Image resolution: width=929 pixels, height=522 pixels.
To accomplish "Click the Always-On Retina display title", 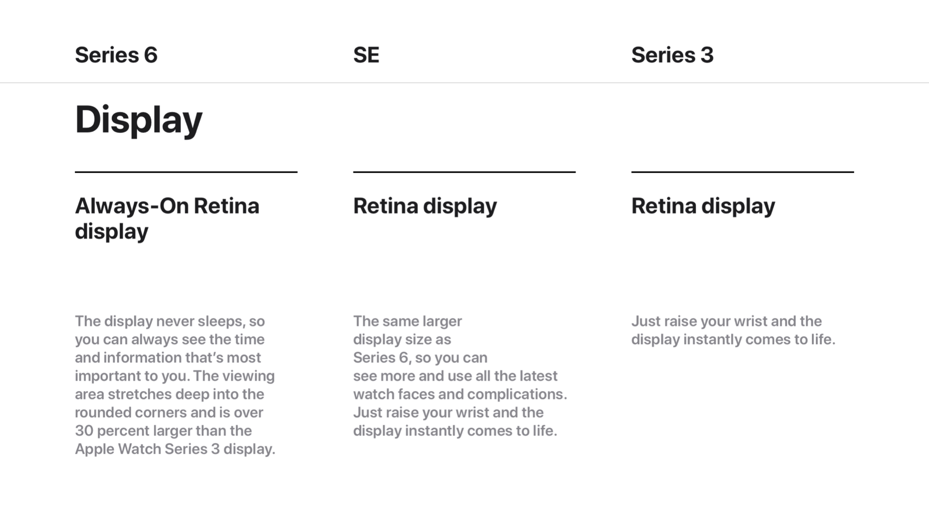I will tap(167, 218).
